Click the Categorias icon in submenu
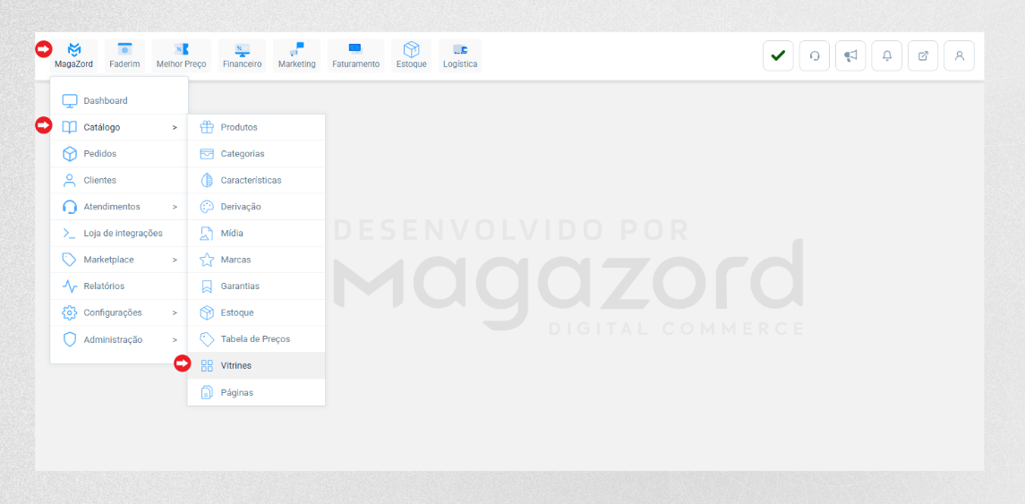This screenshot has width=1025, height=504. point(207,154)
